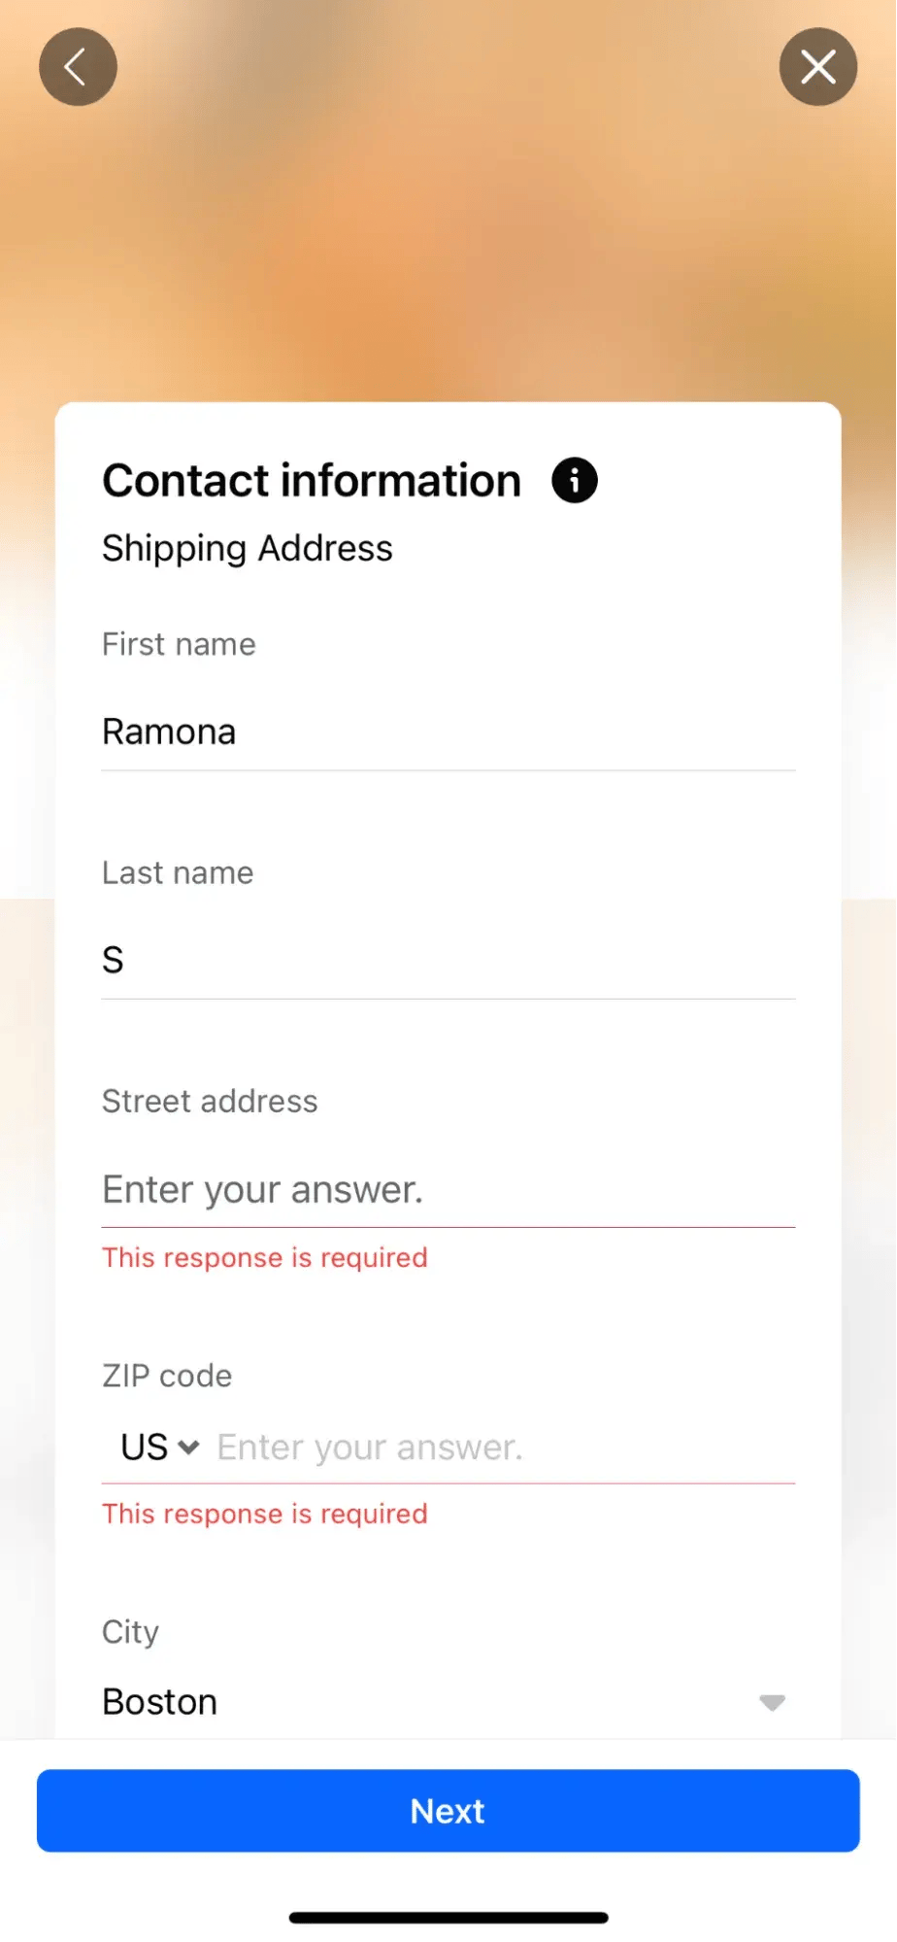
Task: Click the ZIP code required error message
Action: pyautogui.click(x=265, y=1514)
